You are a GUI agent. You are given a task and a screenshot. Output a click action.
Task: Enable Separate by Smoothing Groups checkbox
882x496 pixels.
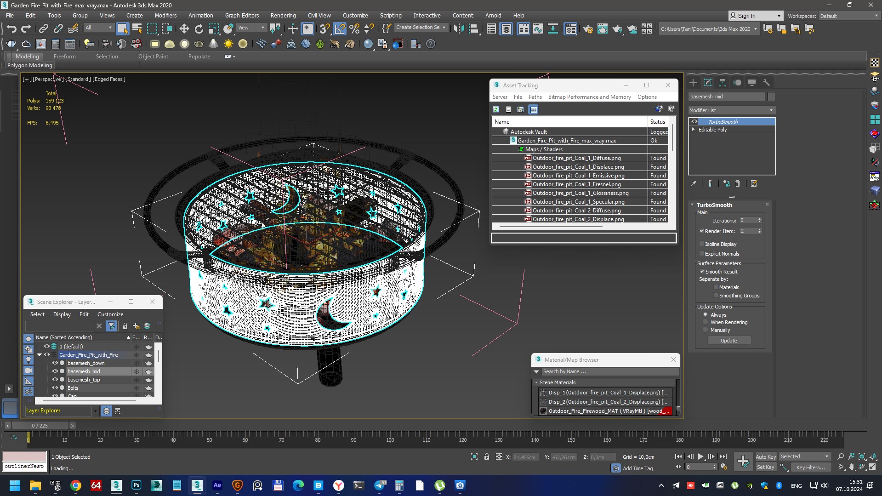[x=716, y=296]
